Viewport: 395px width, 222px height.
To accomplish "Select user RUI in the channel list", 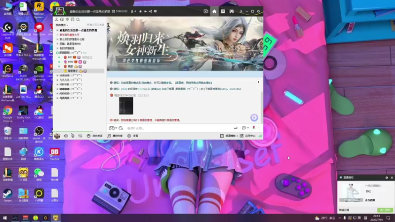I will pyautogui.click(x=70, y=57).
